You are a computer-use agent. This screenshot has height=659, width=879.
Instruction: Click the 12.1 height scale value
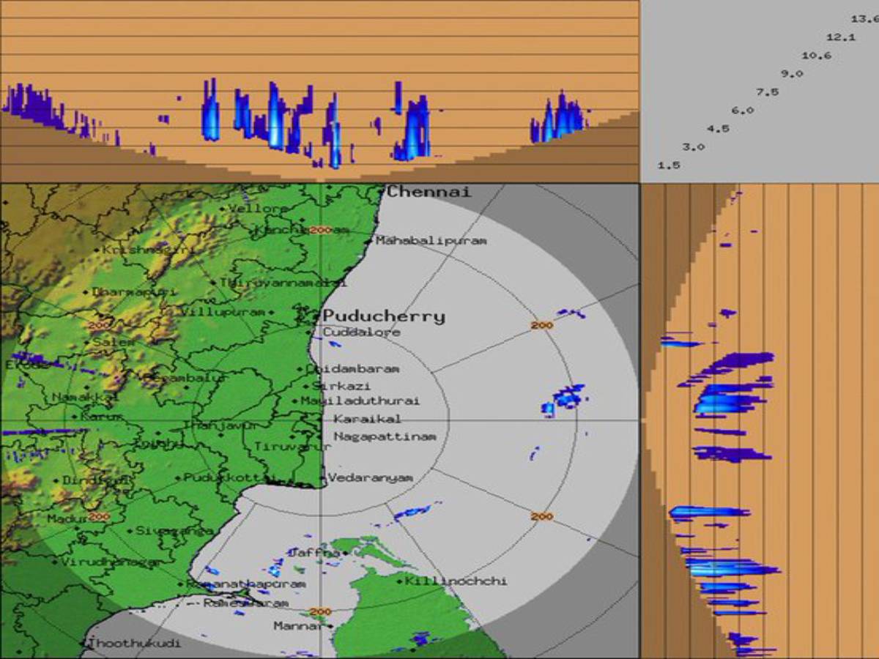841,37
